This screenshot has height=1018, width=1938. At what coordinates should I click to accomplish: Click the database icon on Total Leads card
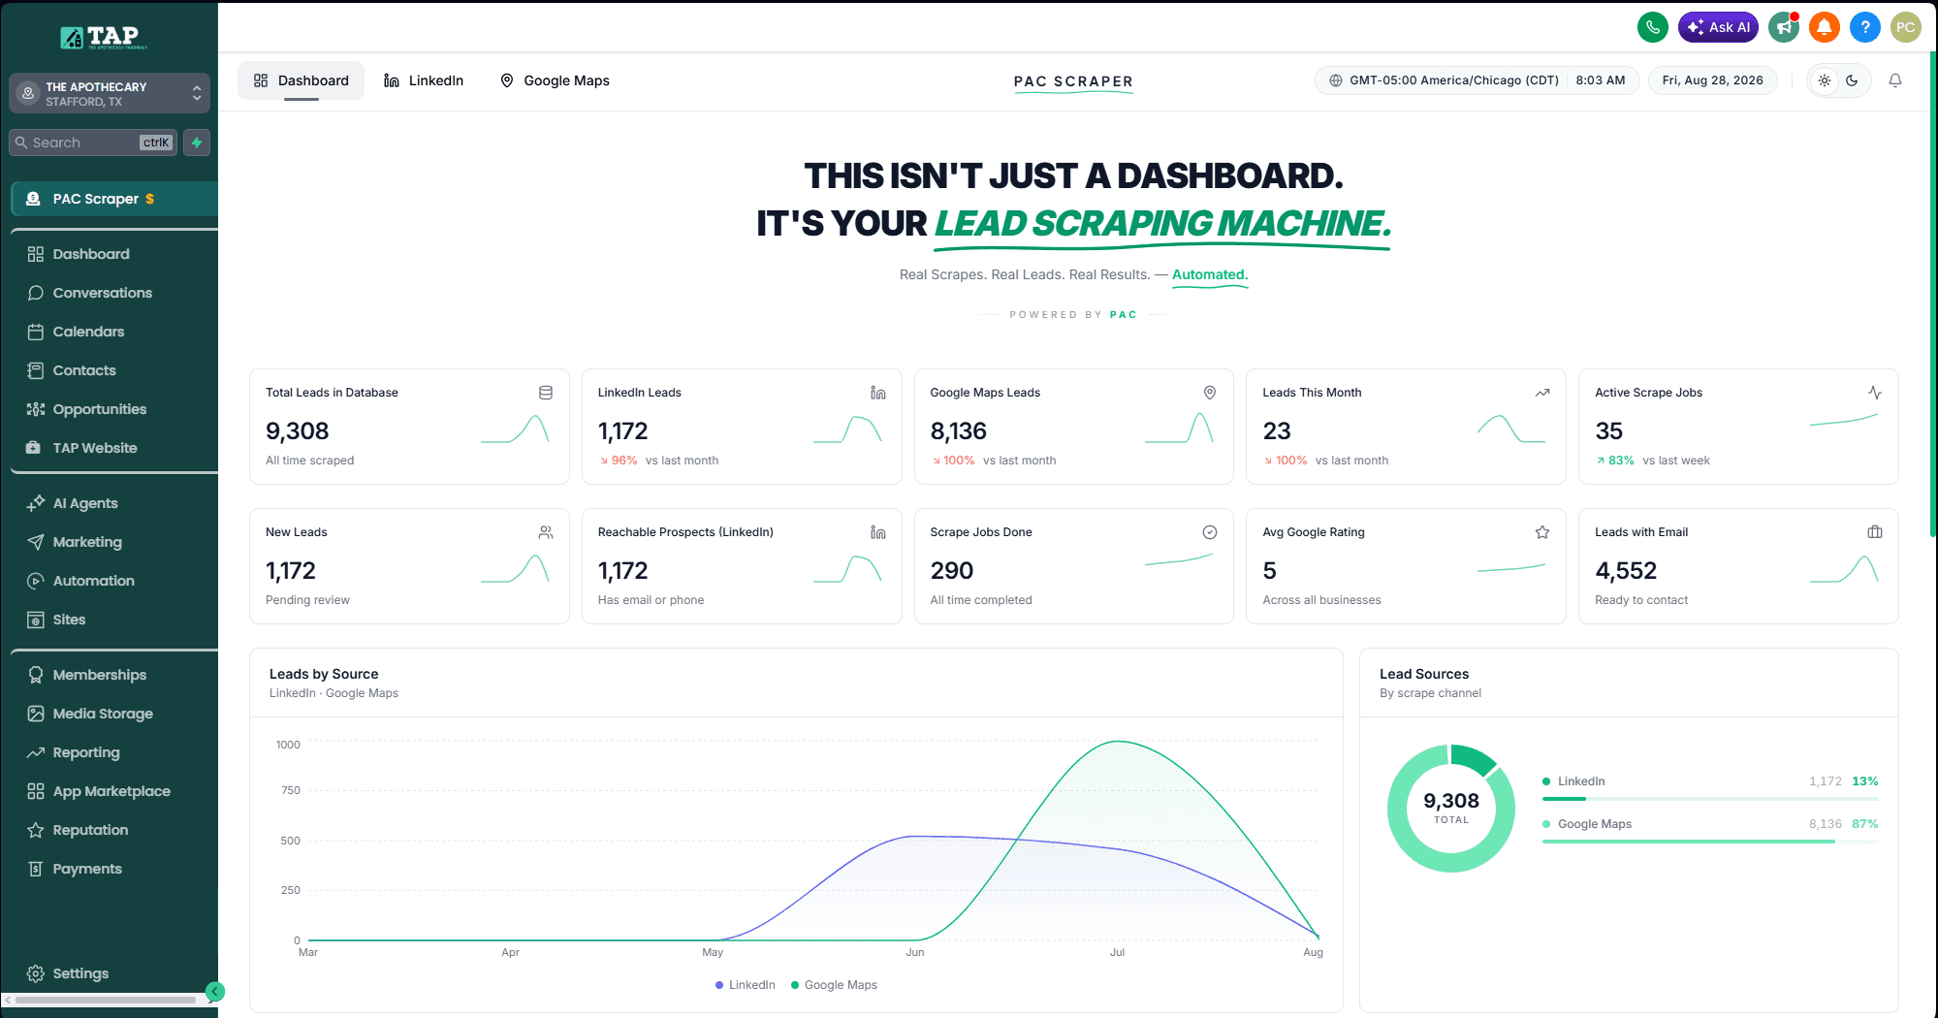tap(546, 393)
